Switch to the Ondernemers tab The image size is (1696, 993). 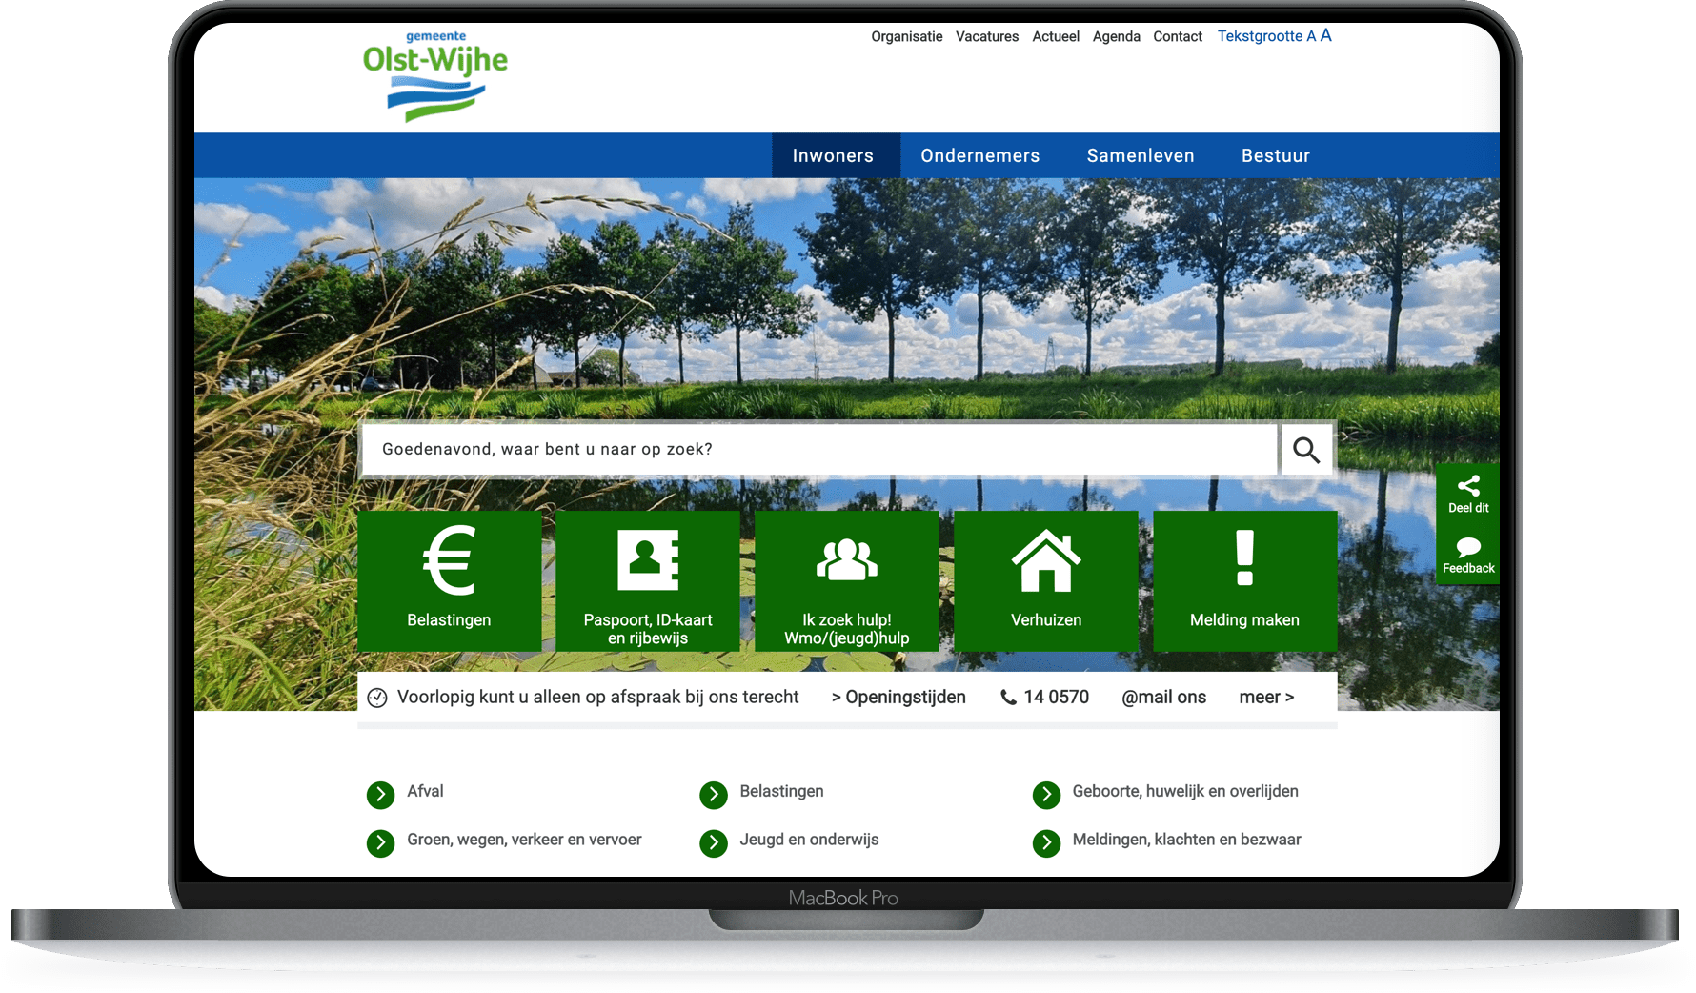point(979,155)
